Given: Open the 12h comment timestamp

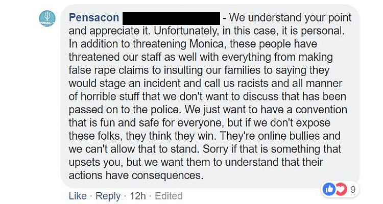Looking at the screenshot, I should [x=137, y=196].
